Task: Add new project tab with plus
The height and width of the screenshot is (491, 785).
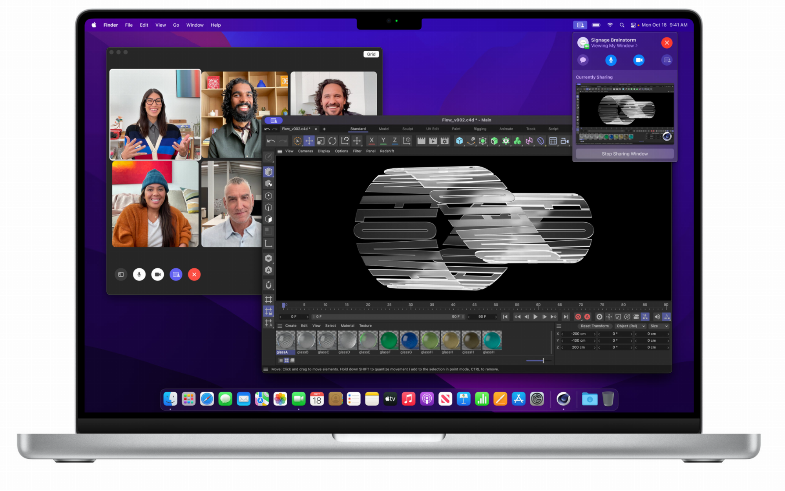Action: click(324, 129)
